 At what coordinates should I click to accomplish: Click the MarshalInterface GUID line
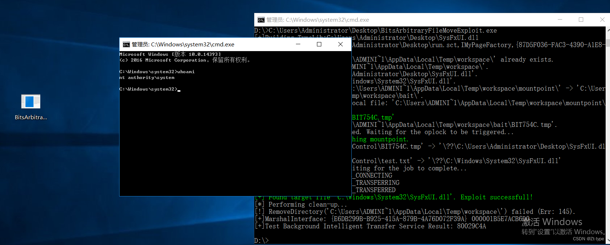click(x=392, y=219)
